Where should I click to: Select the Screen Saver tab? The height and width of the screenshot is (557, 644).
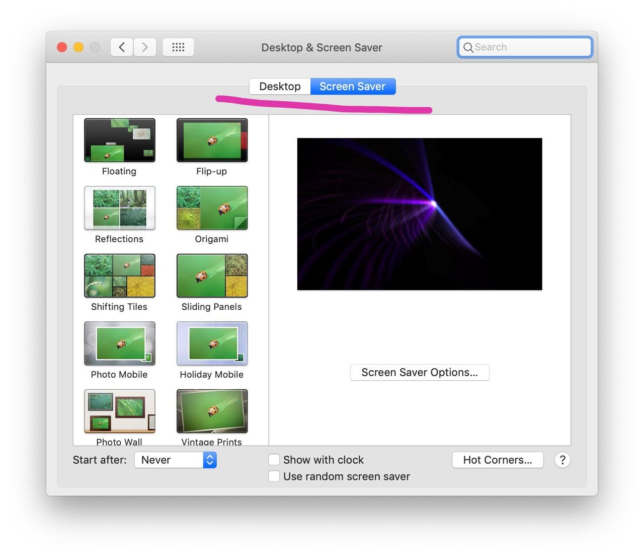click(353, 86)
